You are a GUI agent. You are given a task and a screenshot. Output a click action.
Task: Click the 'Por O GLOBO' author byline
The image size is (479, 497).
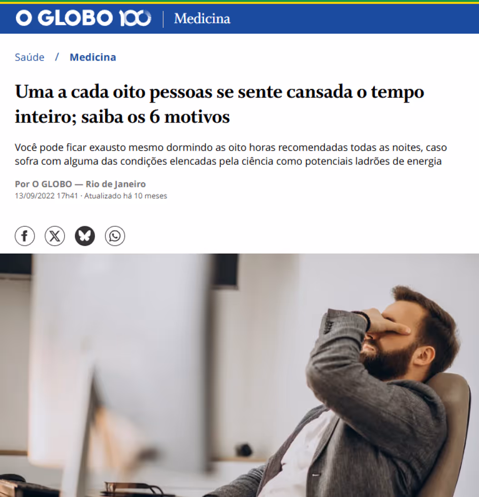43,184
